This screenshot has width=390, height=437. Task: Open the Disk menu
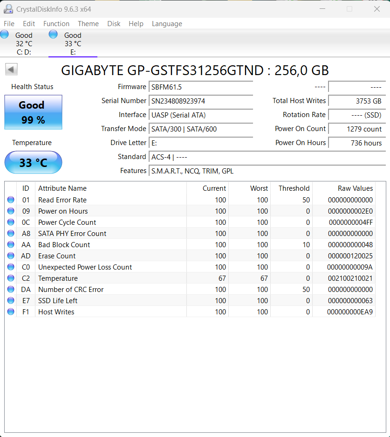click(114, 23)
